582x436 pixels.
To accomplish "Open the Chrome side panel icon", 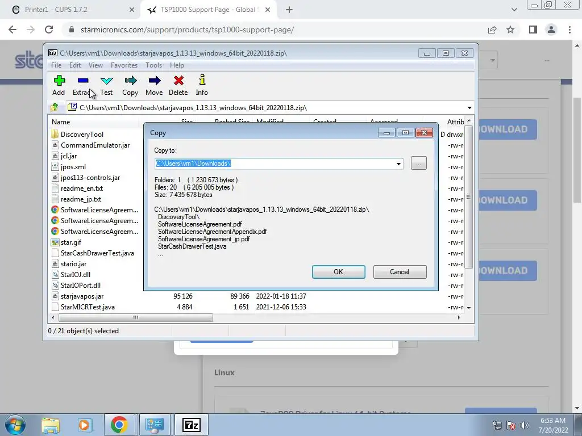I will (x=533, y=30).
